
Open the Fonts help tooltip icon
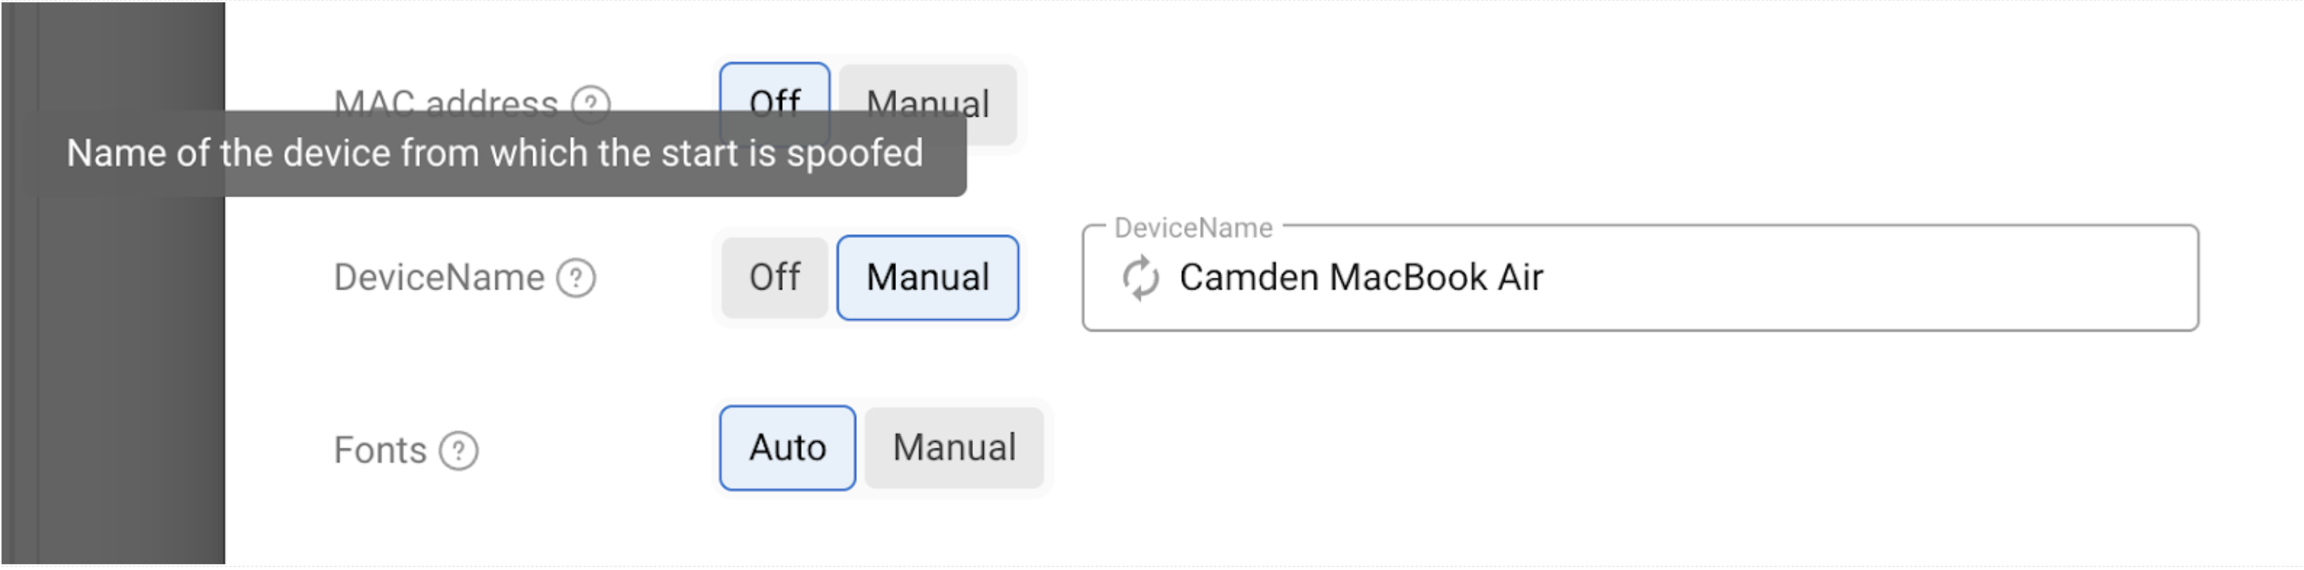[x=459, y=451]
